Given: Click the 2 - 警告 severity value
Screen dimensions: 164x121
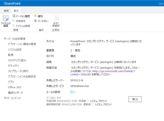Looking at the screenshot, I should pos(75,50).
